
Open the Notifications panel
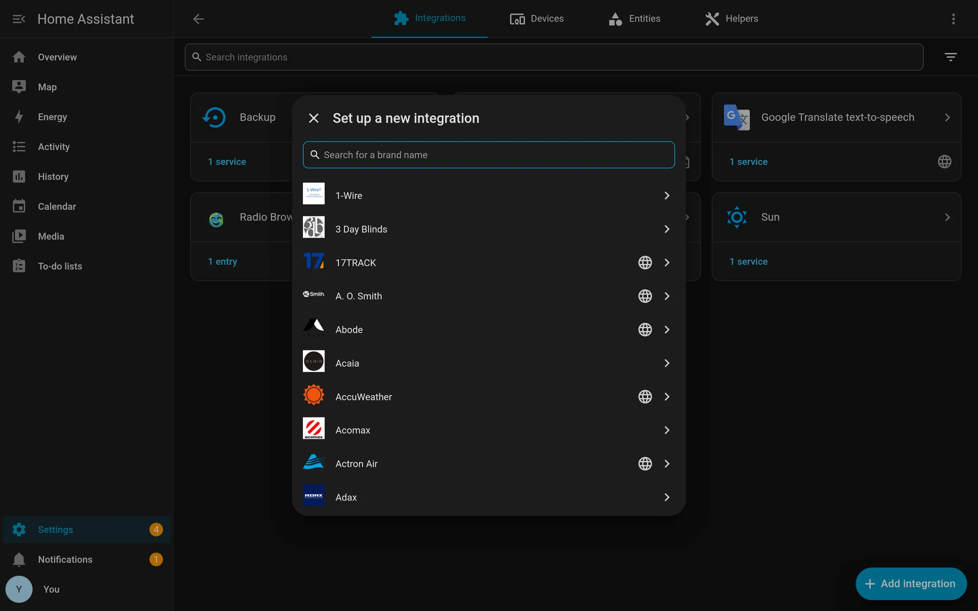click(86, 559)
